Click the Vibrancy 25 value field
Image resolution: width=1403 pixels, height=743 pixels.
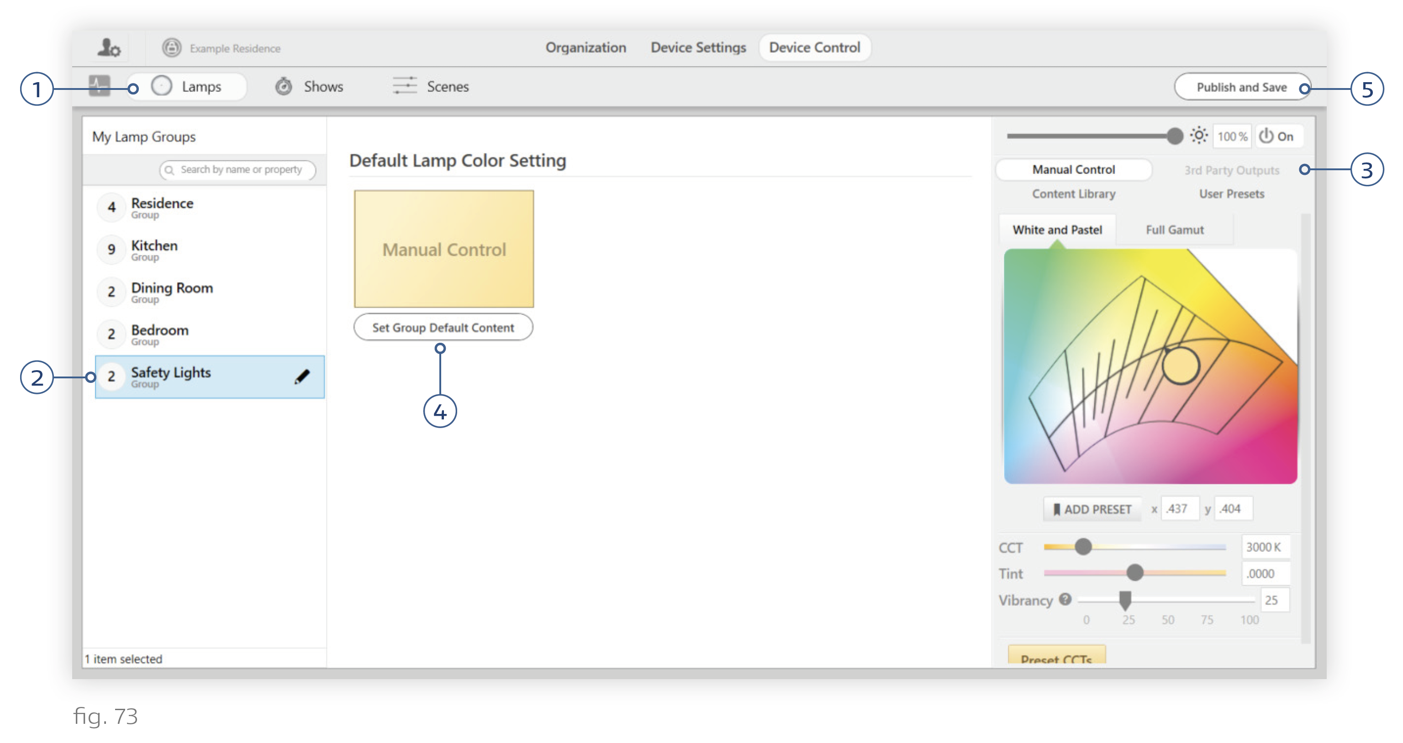point(1275,600)
